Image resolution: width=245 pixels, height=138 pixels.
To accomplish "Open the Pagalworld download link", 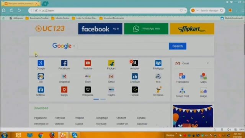I will click(x=40, y=118).
